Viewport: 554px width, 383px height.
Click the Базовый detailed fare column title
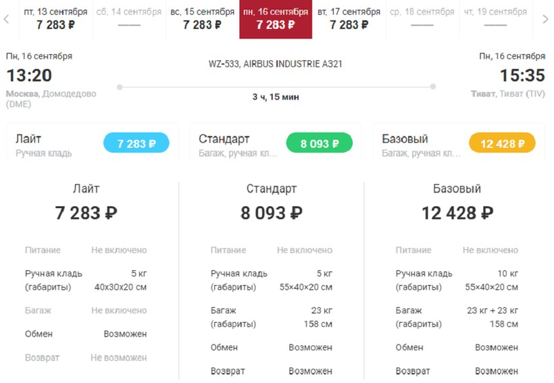pos(457,189)
